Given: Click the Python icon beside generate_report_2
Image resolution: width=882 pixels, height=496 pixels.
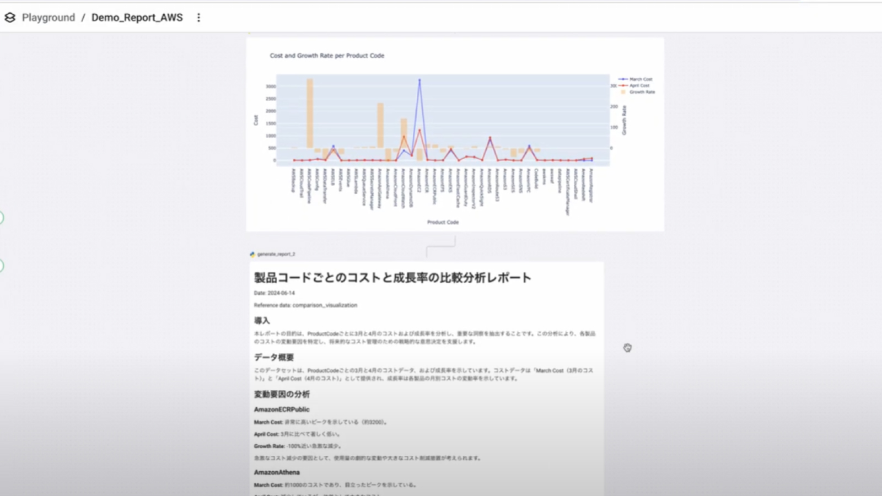Looking at the screenshot, I should [252, 254].
